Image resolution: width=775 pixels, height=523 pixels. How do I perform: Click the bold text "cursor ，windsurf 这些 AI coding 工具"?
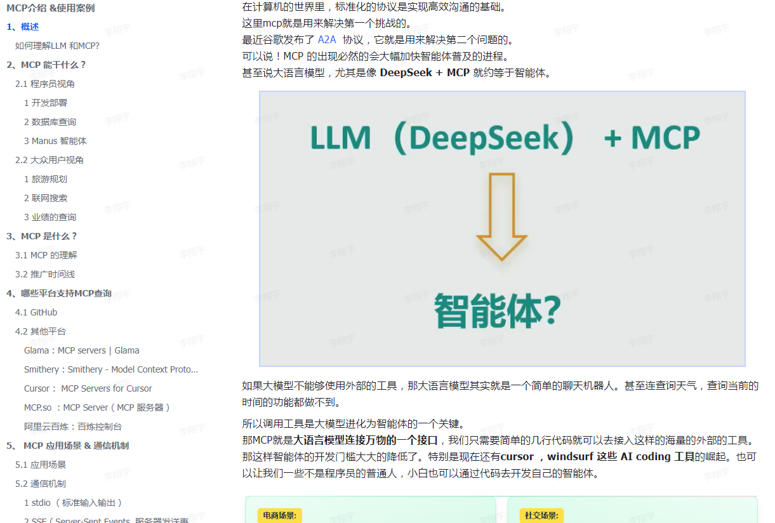click(597, 457)
